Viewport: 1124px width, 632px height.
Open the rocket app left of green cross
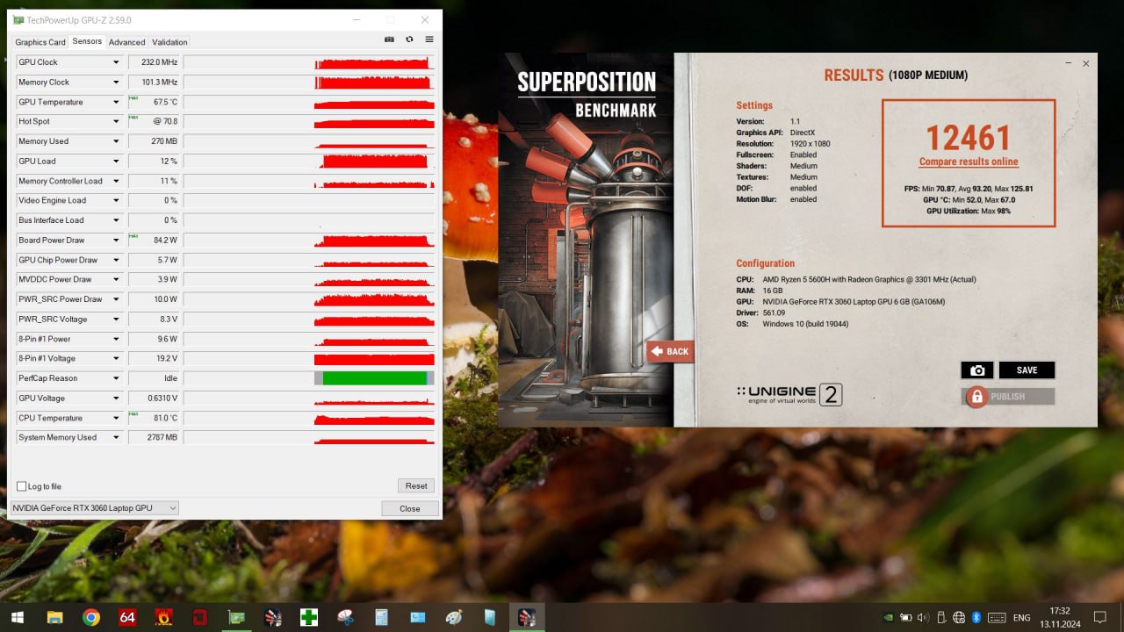pos(272,617)
